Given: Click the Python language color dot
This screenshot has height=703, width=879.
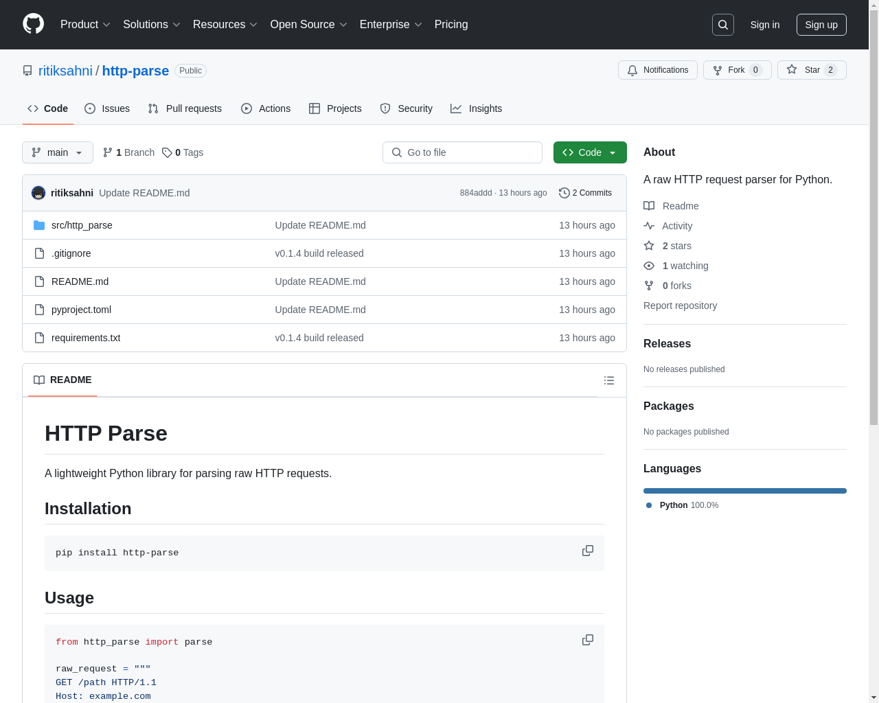Looking at the screenshot, I should pyautogui.click(x=649, y=505).
